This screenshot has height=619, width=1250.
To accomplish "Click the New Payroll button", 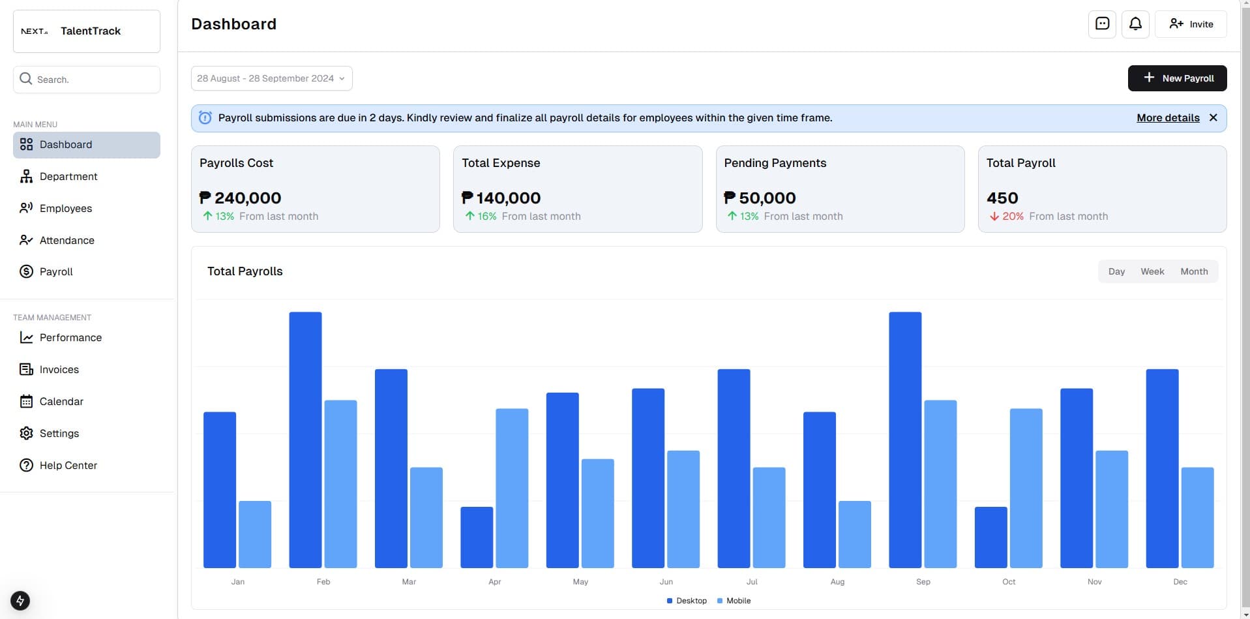I will pos(1177,78).
